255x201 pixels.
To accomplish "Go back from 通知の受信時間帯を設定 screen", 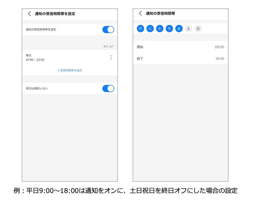I will pyautogui.click(x=29, y=14).
